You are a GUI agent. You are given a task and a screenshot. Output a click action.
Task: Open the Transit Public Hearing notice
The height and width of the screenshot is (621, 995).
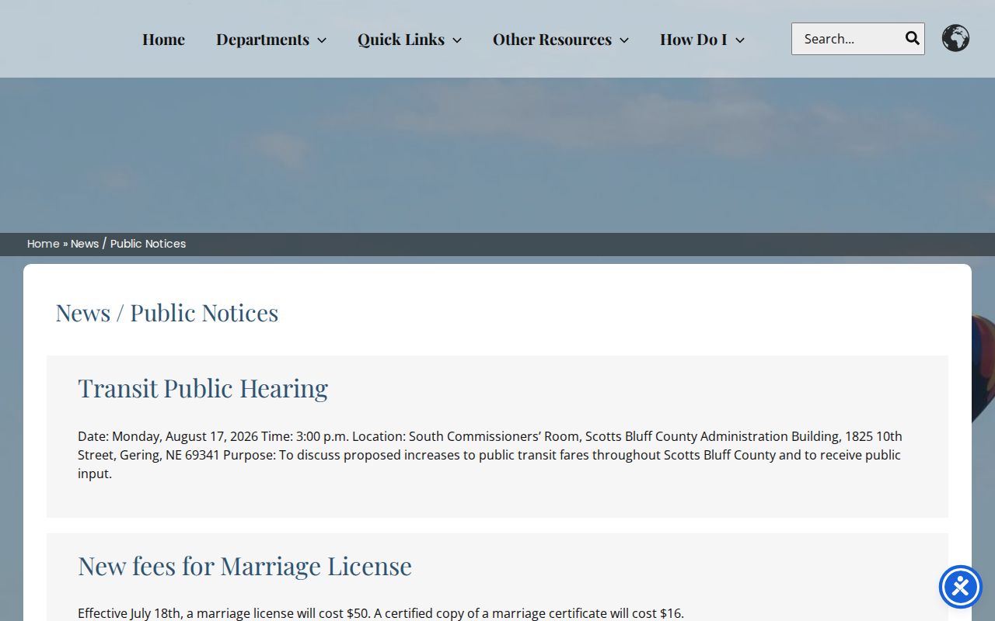(203, 388)
